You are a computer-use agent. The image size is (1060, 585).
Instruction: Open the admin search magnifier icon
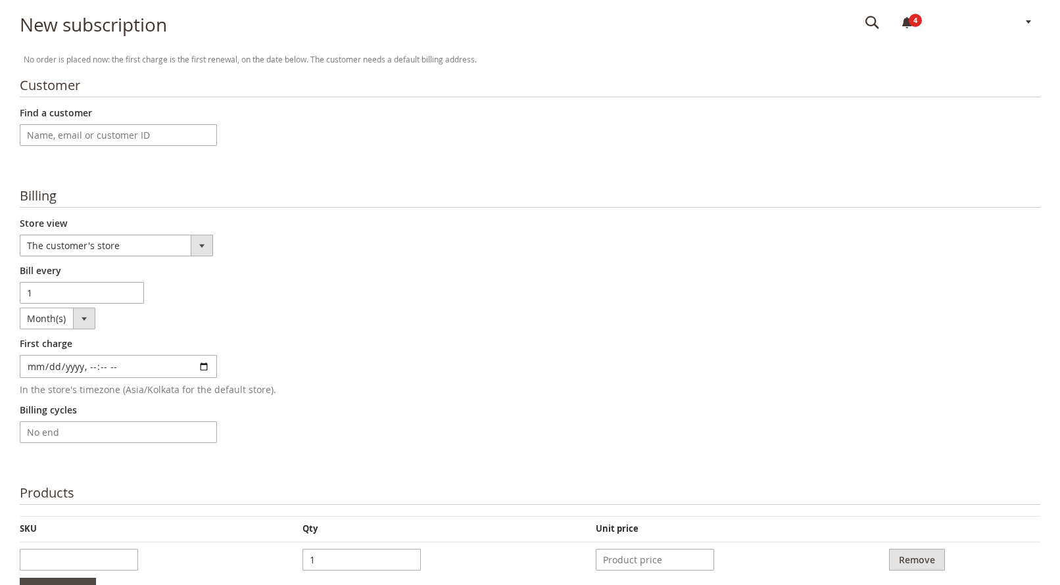click(x=872, y=22)
